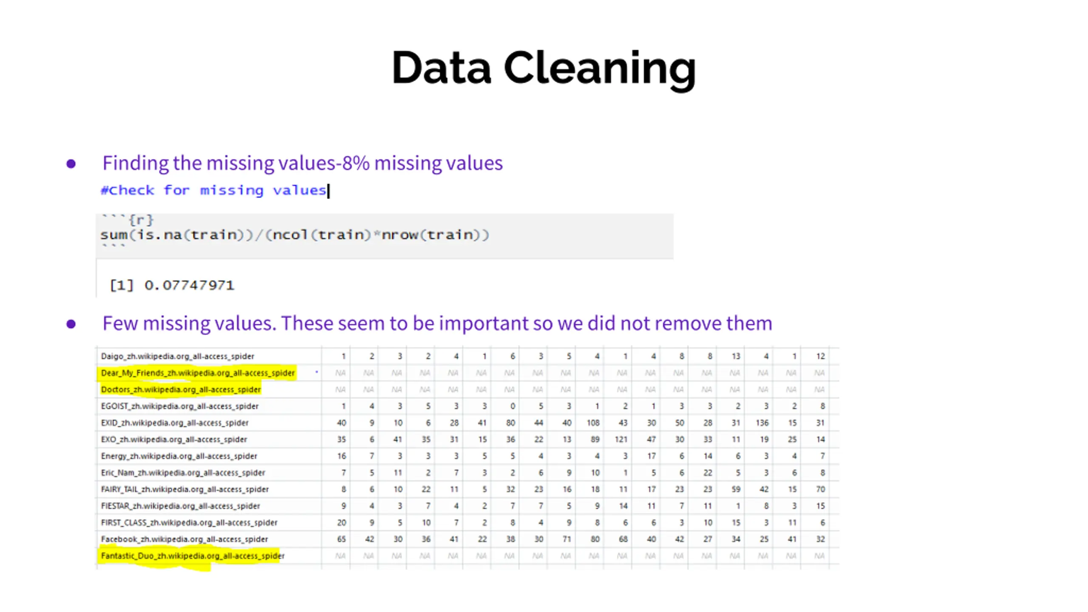Select the highlighted Fantastic_Duo row label
The height and width of the screenshot is (612, 1088).
[193, 555]
